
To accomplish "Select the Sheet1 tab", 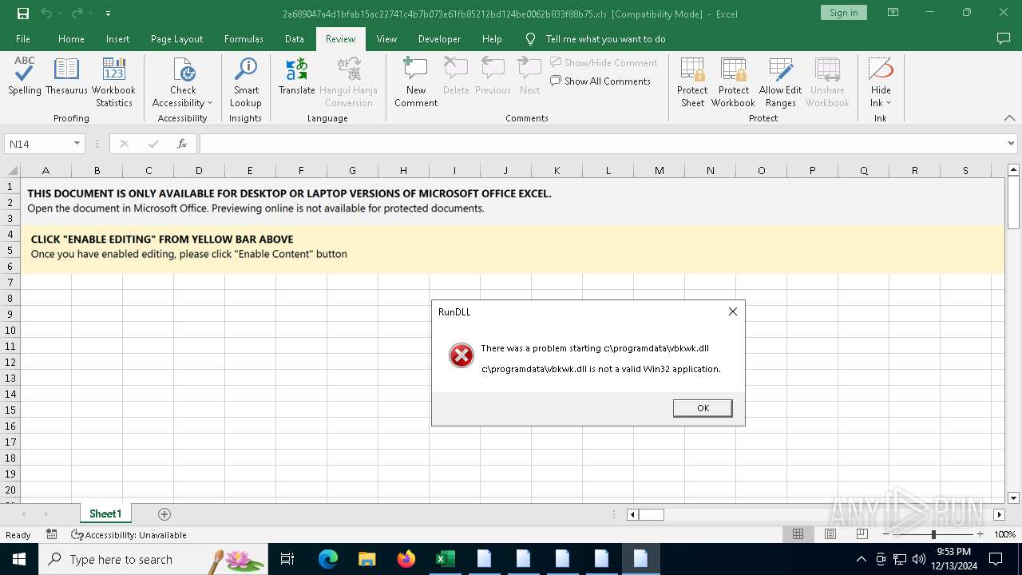I will coord(105,514).
